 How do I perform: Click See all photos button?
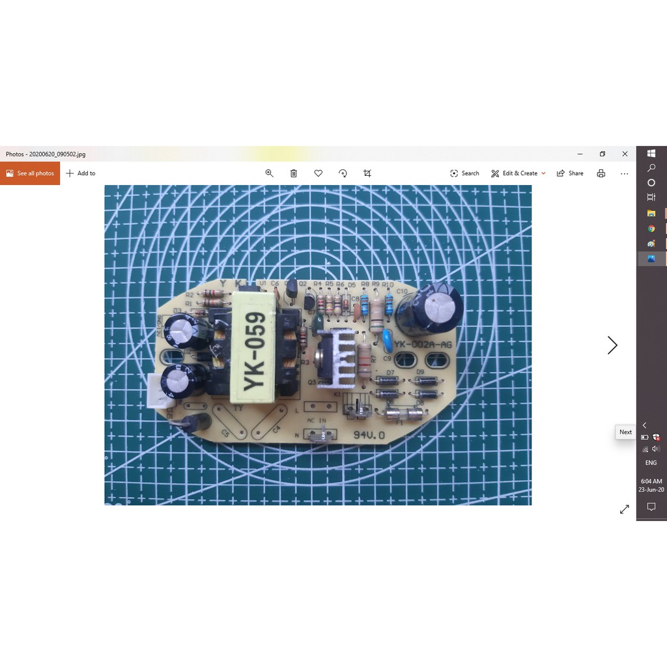tap(30, 173)
